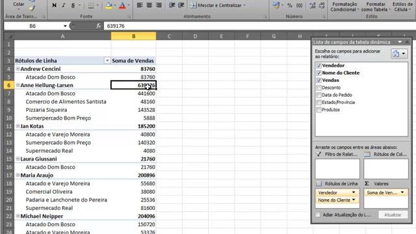Click the select-all corner of the sheet

pyautogui.click(x=9, y=36)
